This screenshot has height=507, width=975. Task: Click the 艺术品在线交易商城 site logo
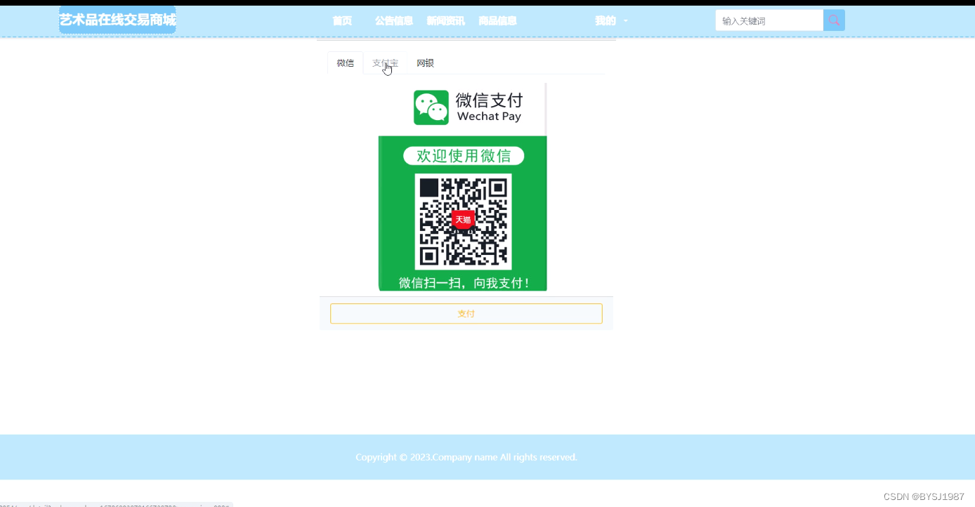pos(117,20)
